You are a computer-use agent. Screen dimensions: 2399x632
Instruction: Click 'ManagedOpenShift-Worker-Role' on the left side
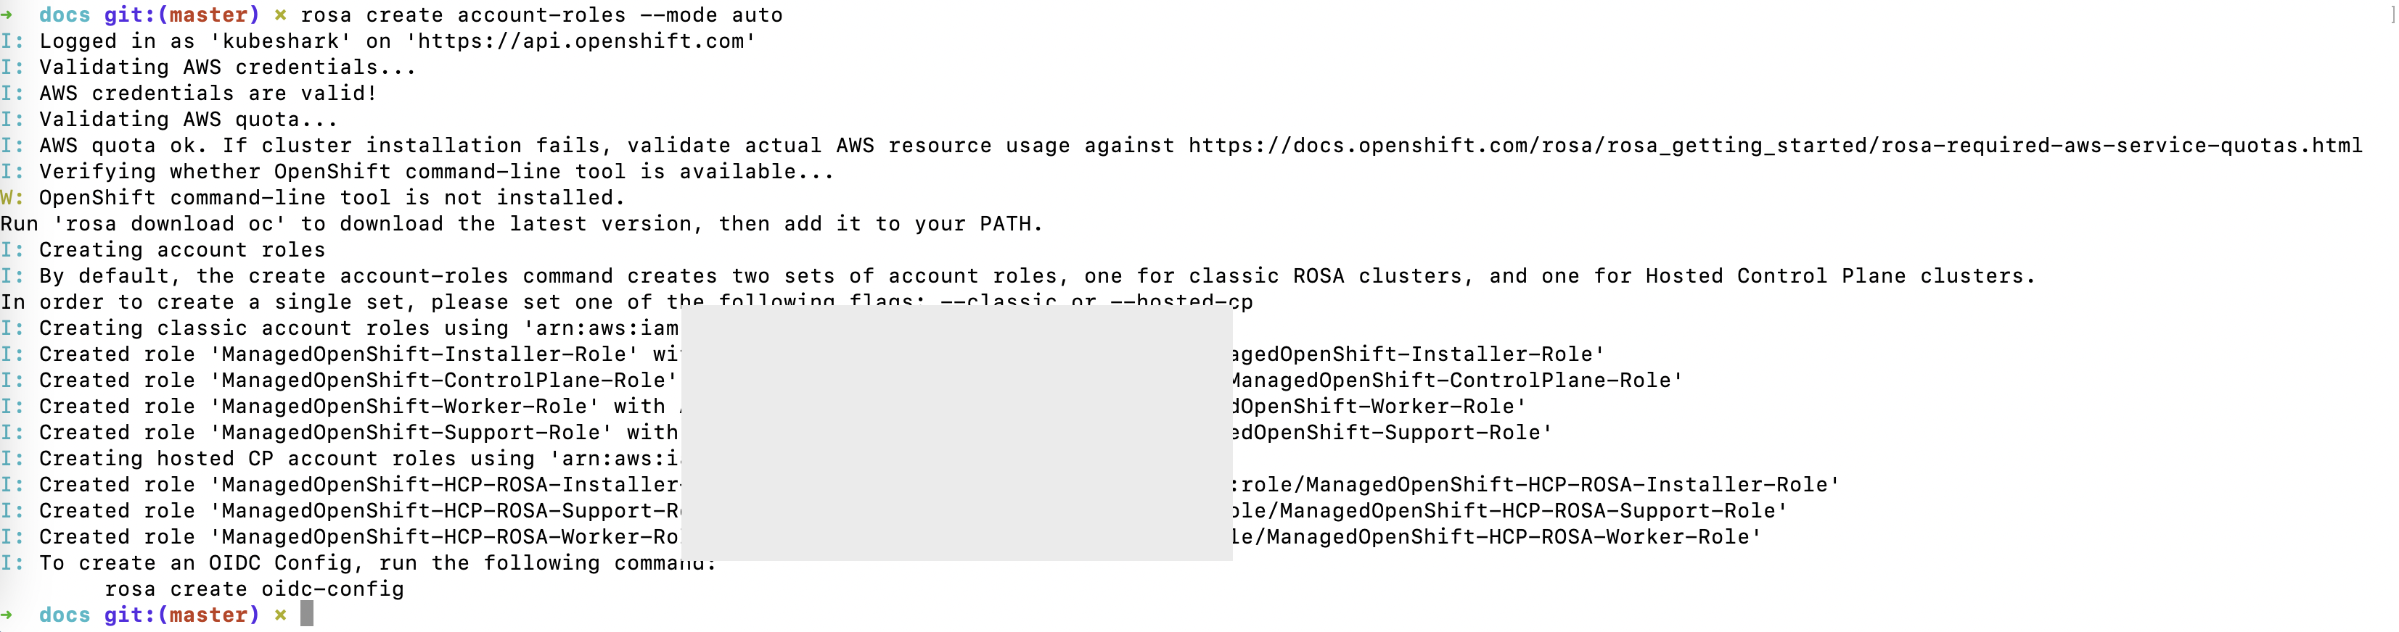[404, 406]
